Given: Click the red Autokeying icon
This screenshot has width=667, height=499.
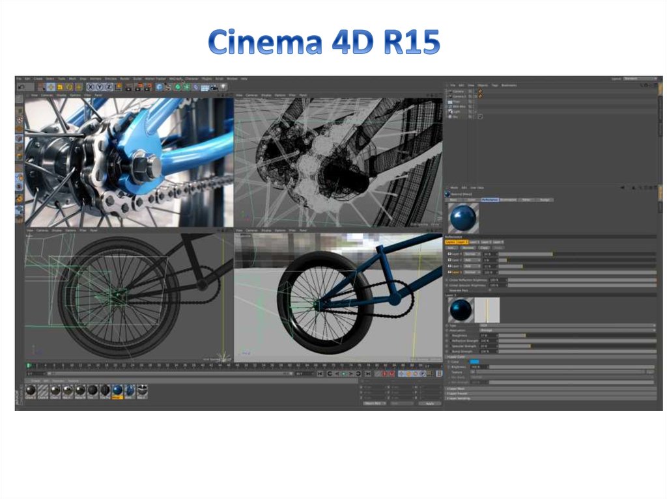Looking at the screenshot, I should pos(384,373).
